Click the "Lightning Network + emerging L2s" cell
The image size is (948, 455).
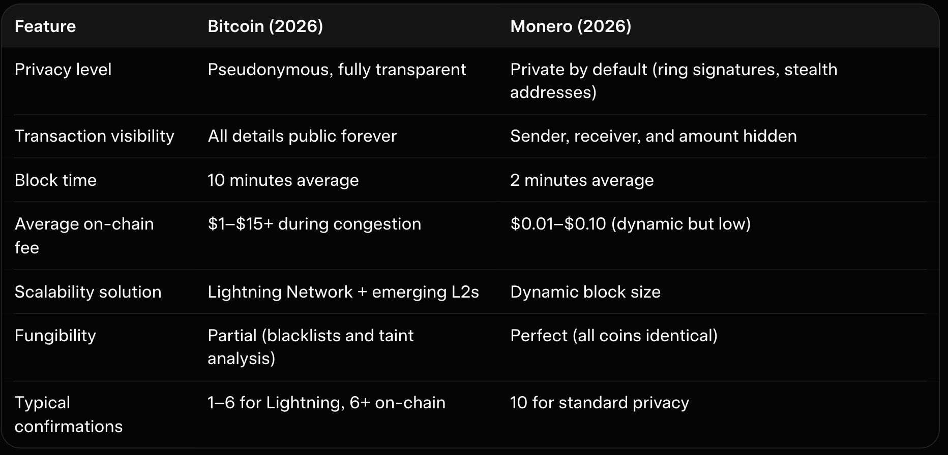(343, 292)
